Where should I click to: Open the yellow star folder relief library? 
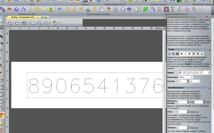point(51,9)
